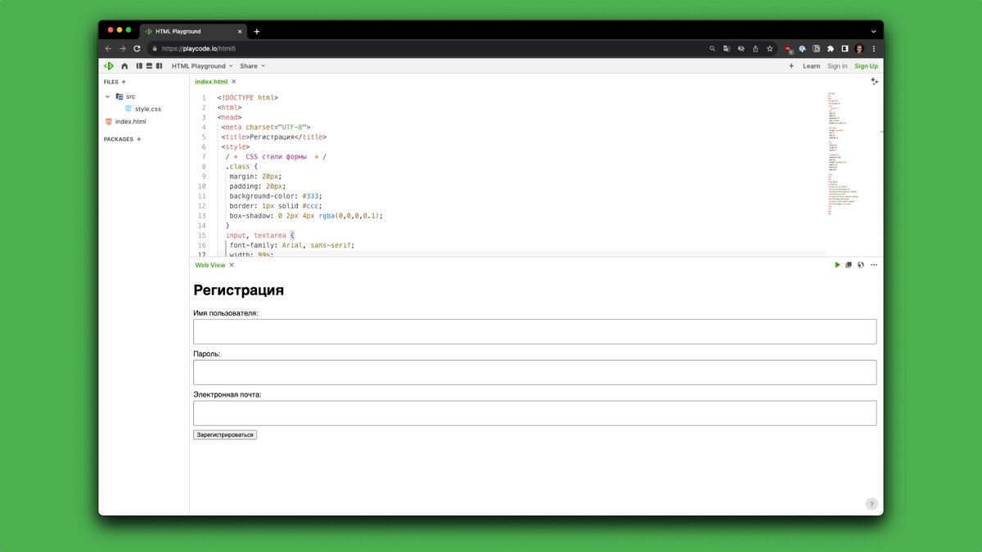Toggle the browser side panel icon
Screen dimensions: 982x552
click(x=845, y=48)
